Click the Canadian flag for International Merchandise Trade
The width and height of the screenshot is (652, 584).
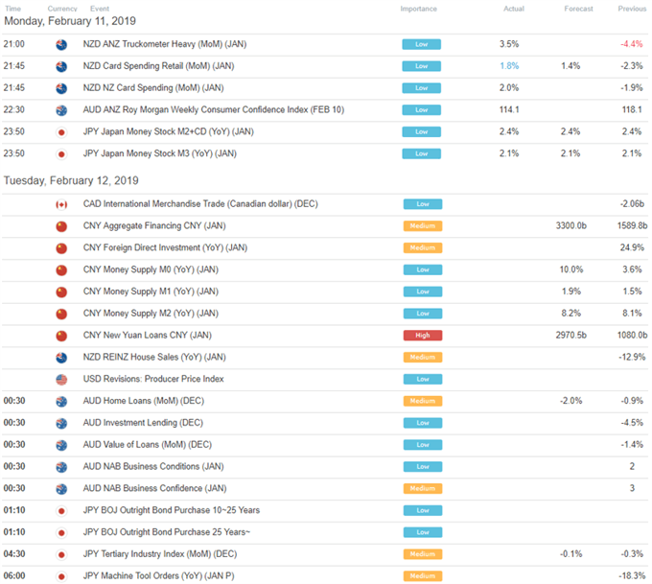(61, 204)
